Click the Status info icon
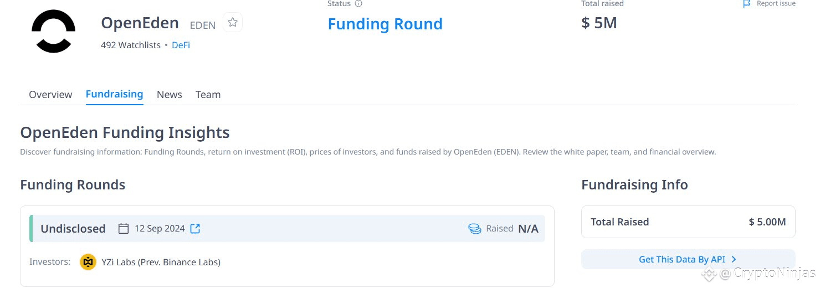The width and height of the screenshot is (820, 288). 358,4
